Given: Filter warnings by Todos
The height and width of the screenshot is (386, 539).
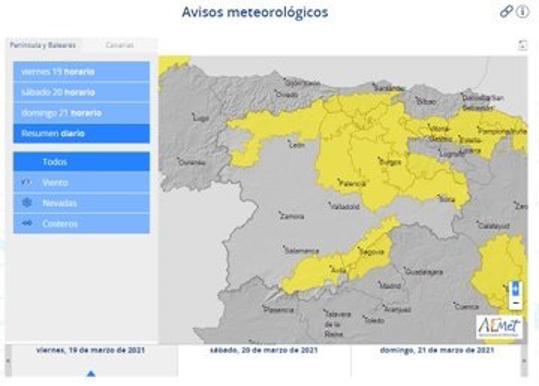Looking at the screenshot, I should [81, 162].
